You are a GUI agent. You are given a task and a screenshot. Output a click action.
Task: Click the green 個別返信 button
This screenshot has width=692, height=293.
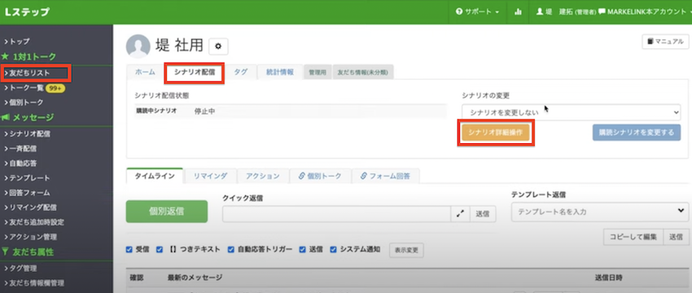[x=167, y=212]
